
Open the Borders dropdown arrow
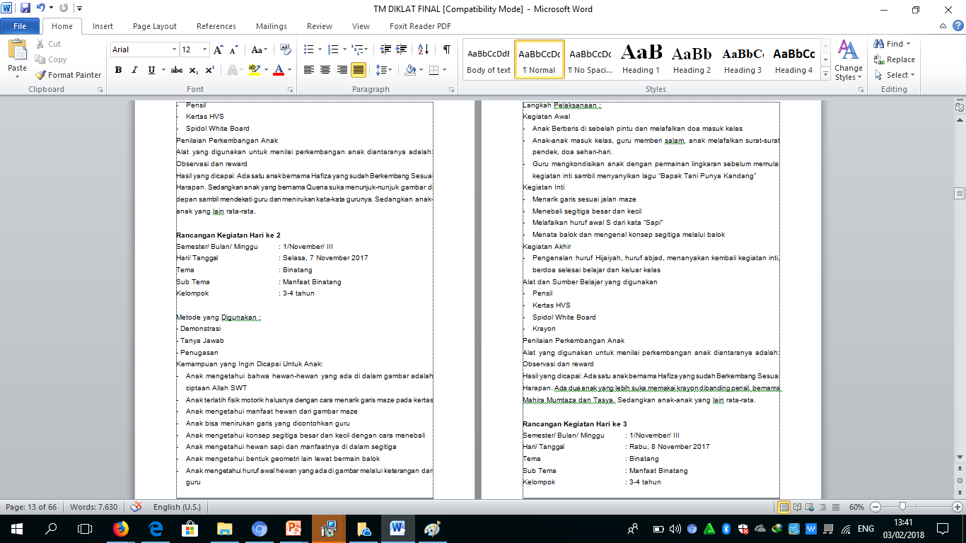pyautogui.click(x=443, y=70)
